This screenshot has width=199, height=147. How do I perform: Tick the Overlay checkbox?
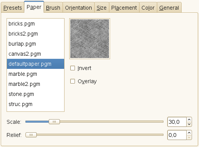pyautogui.click(x=73, y=81)
